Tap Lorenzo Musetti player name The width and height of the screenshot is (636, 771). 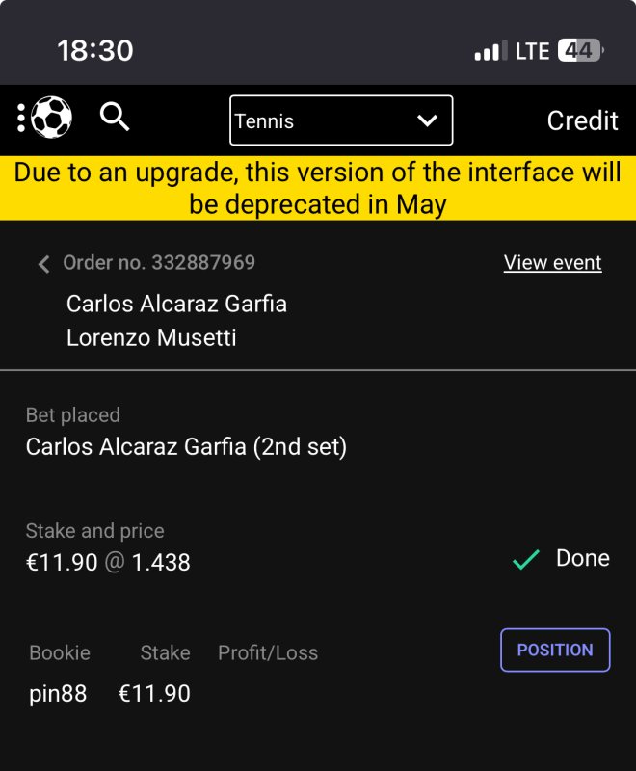tap(151, 338)
